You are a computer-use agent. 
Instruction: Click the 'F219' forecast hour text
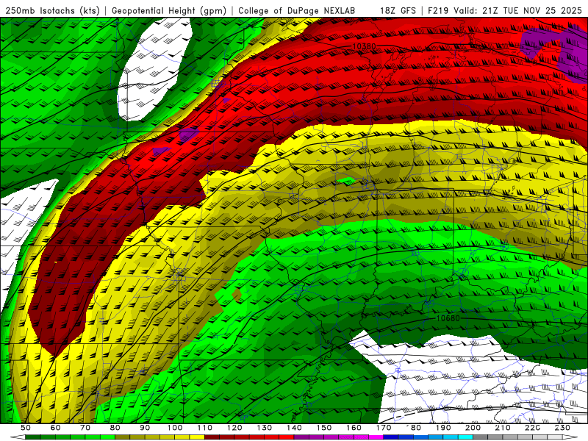[438, 10]
